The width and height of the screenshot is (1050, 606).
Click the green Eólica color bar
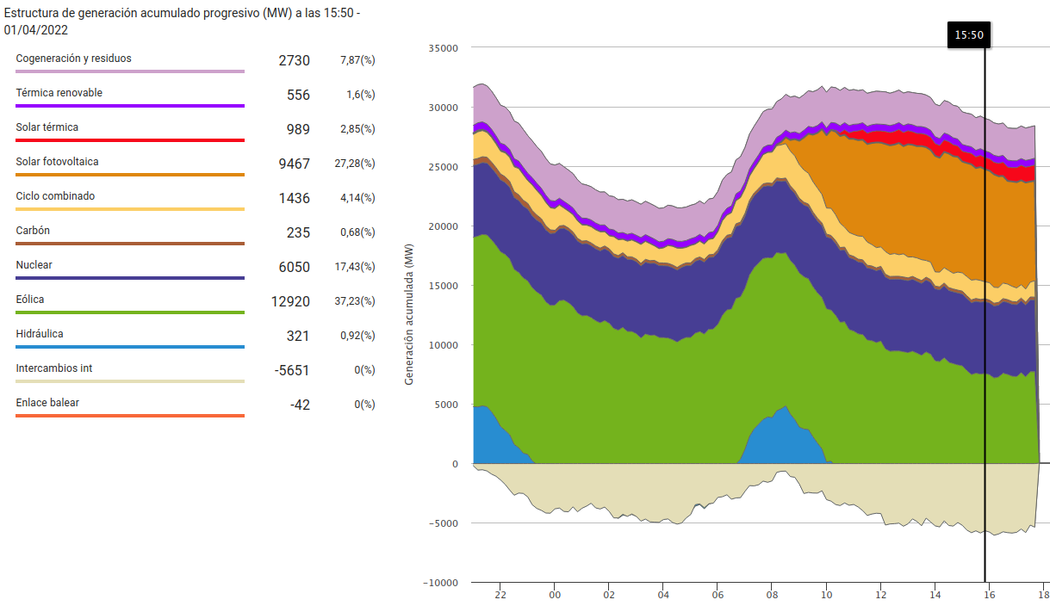(129, 312)
